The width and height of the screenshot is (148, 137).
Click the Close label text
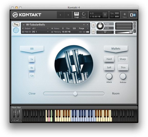click(32, 94)
